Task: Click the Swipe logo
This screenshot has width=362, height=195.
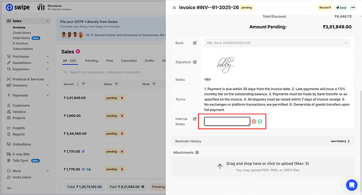Action: point(18,7)
